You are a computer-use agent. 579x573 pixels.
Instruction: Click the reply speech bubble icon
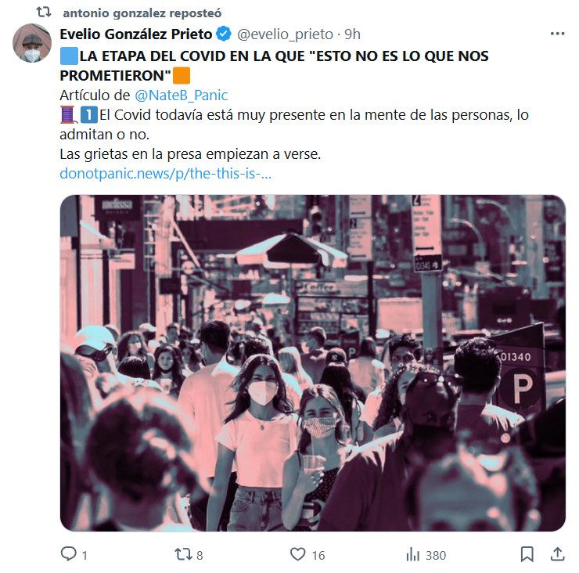[69, 553]
